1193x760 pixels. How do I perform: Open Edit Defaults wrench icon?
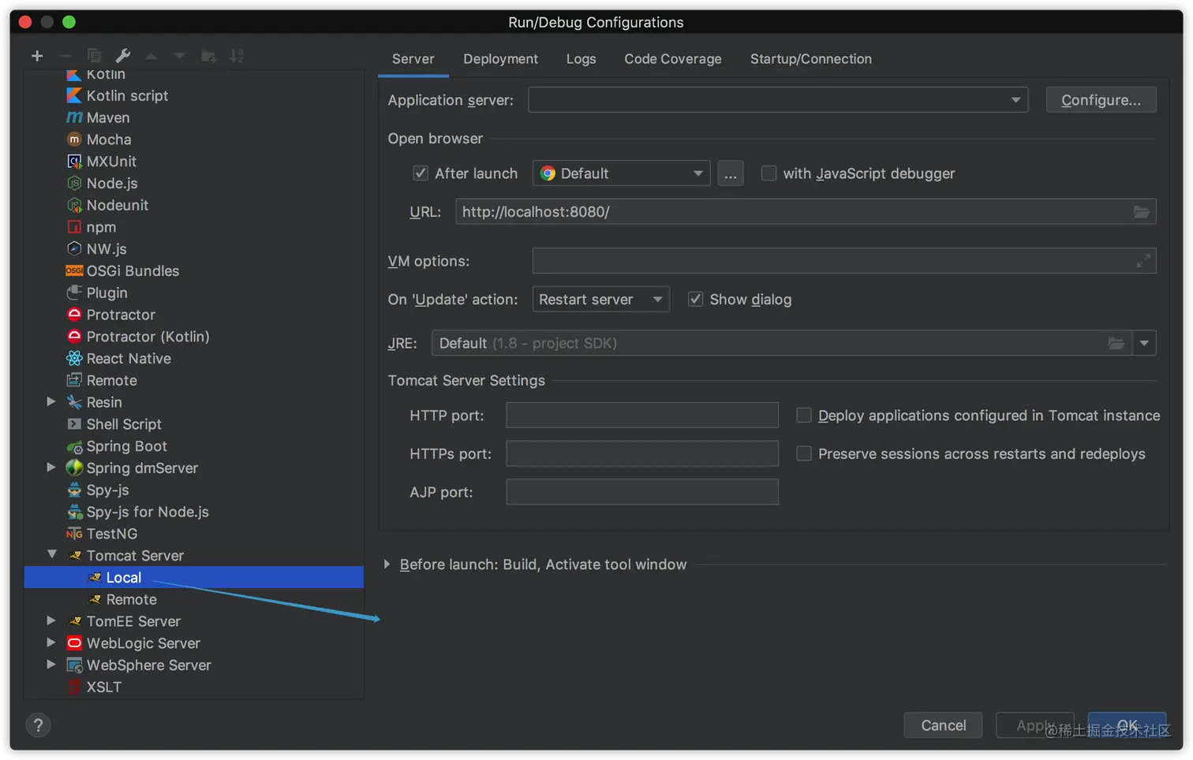click(x=123, y=56)
